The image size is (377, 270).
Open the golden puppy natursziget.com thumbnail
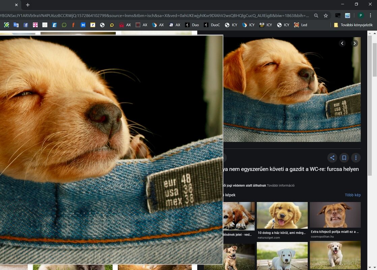[x=282, y=215]
